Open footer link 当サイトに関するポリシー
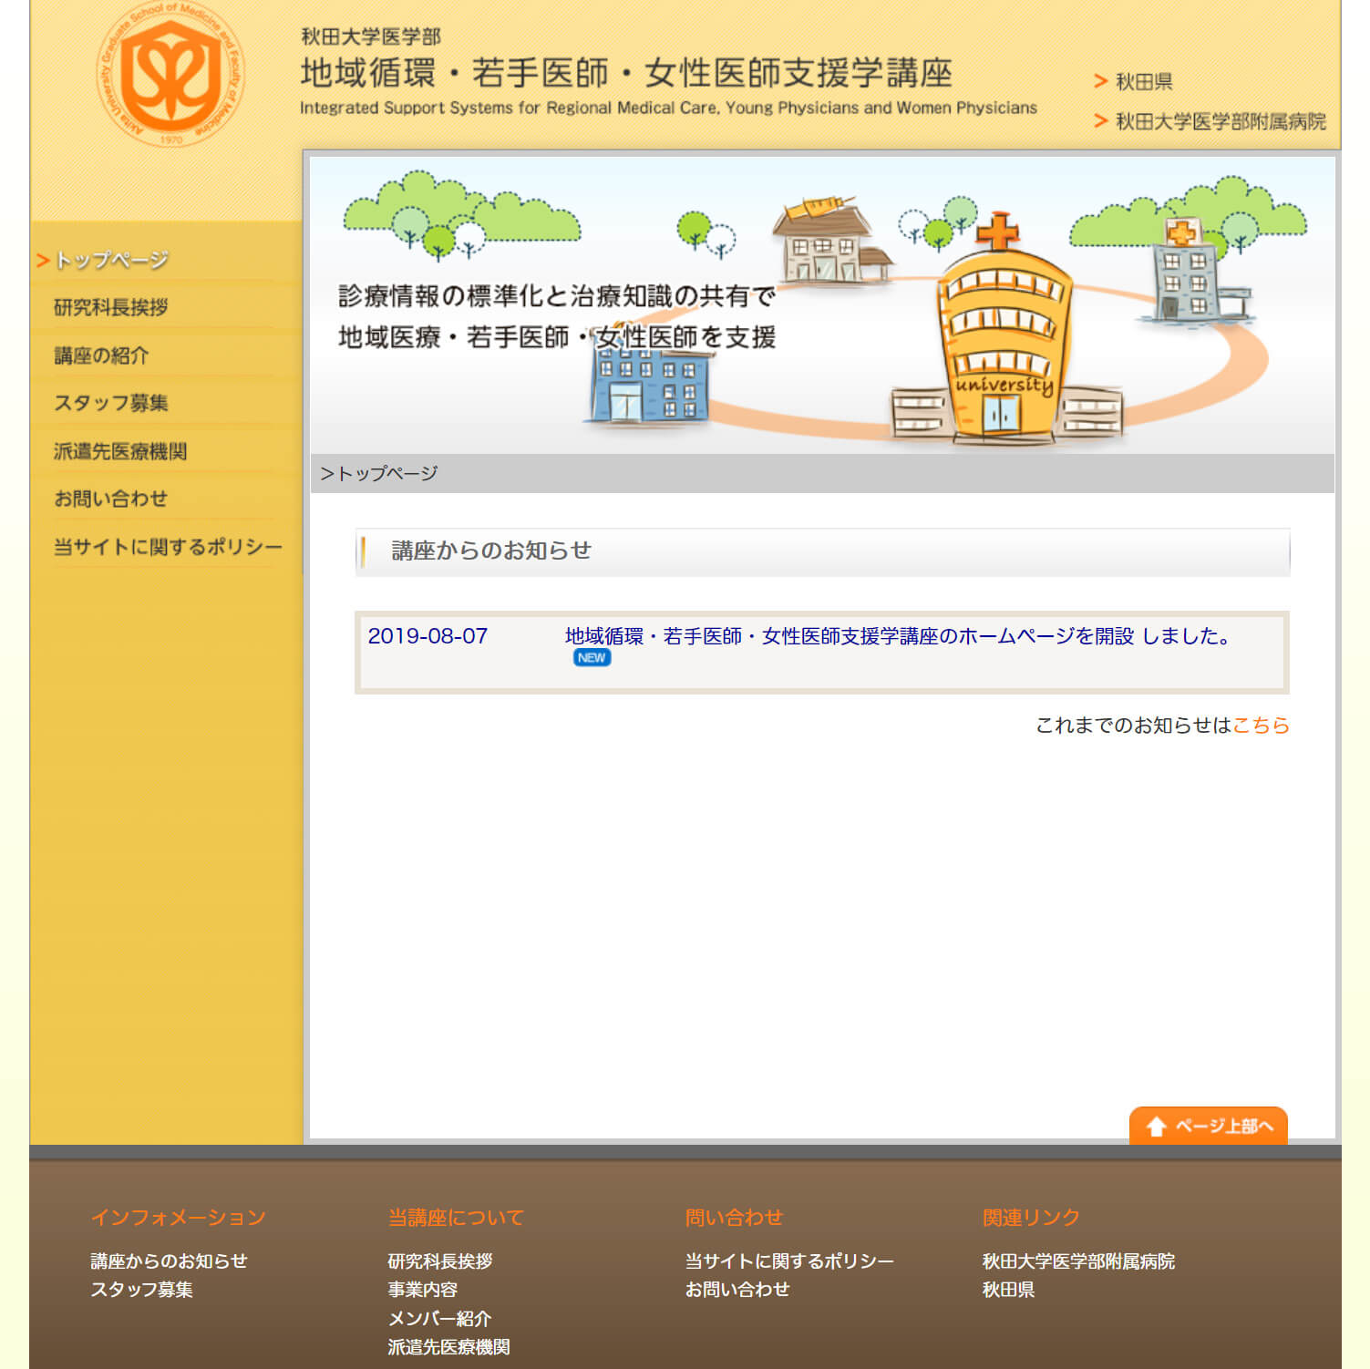This screenshot has width=1370, height=1369. pos(789,1261)
